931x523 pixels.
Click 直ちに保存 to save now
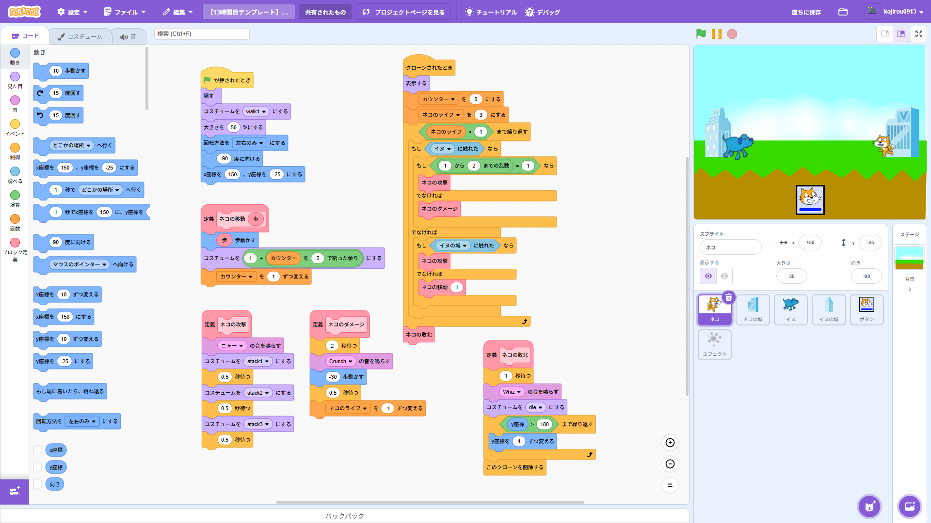pos(806,12)
